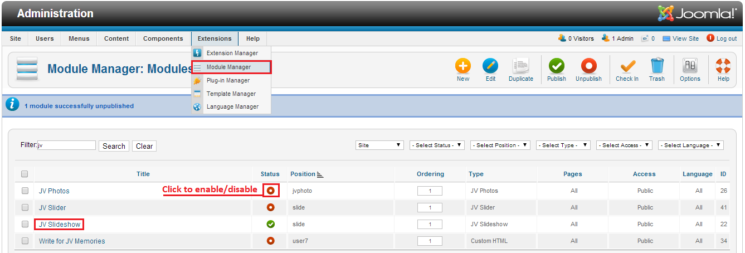Viewport: 745px width, 253px height.
Task: Open the Select Language dropdown
Action: [x=691, y=145]
